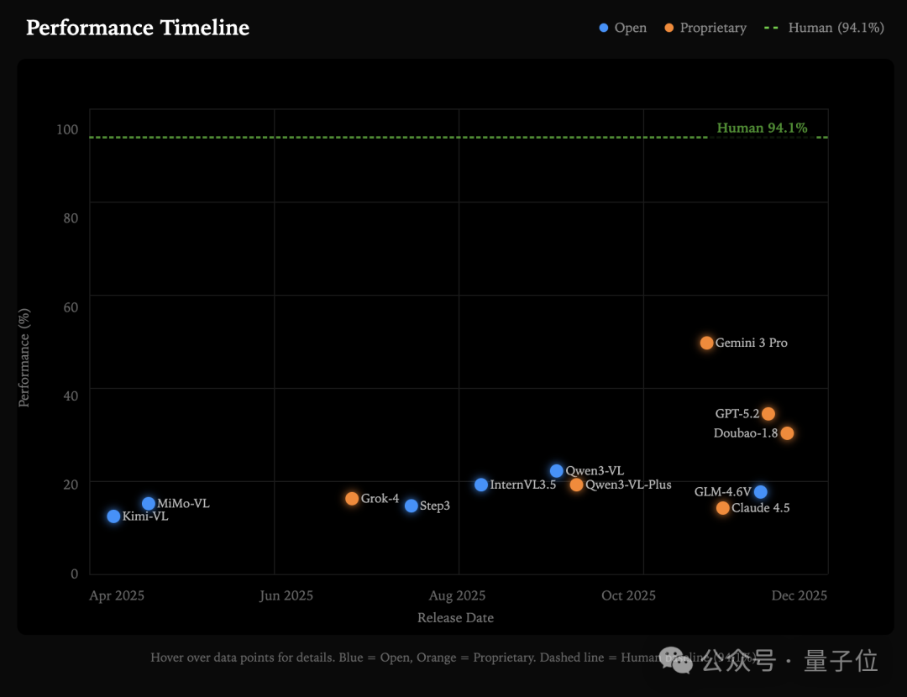Click the 'Hover over data points' footer note

453,658
